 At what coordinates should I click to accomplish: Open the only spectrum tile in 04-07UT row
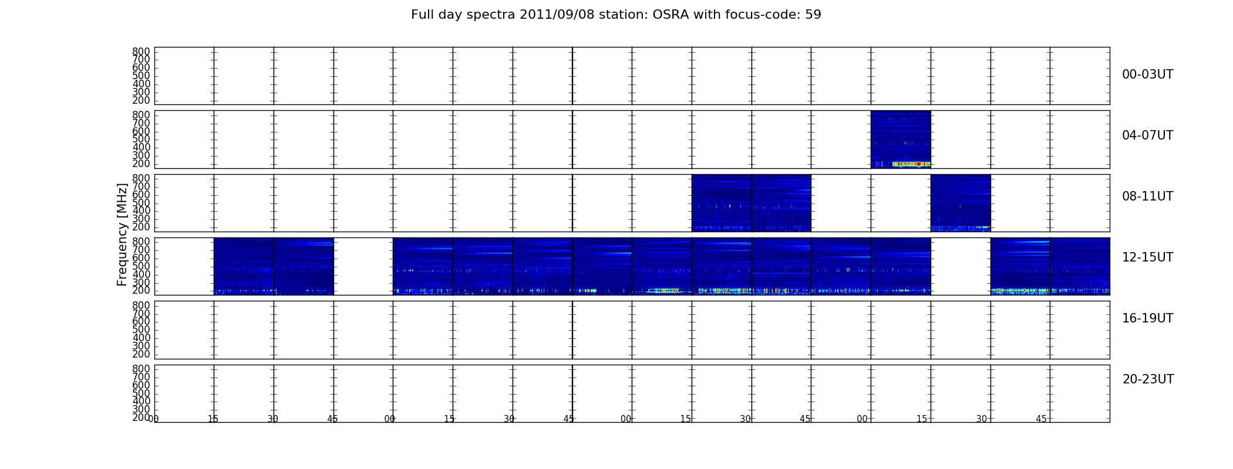click(x=901, y=140)
